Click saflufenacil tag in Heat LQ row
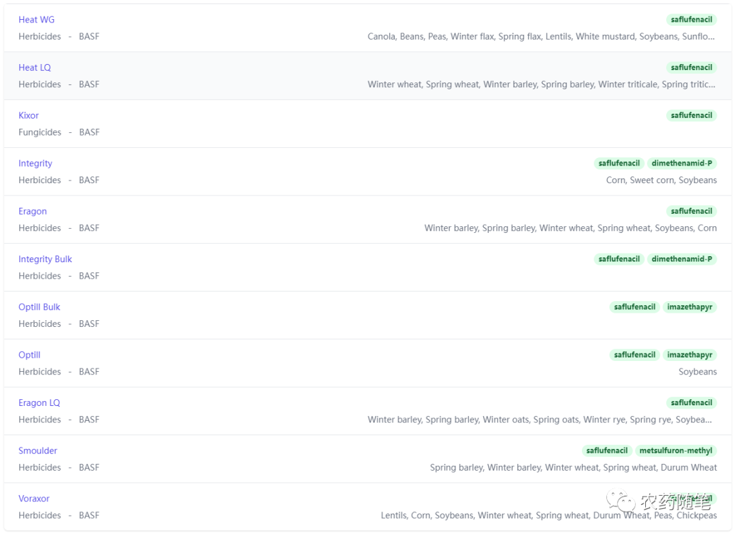The image size is (735, 534). [691, 67]
